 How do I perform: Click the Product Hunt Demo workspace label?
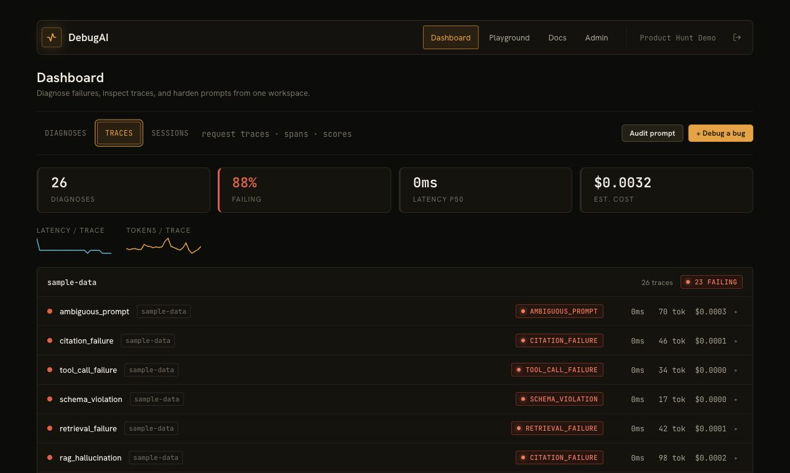tap(677, 38)
